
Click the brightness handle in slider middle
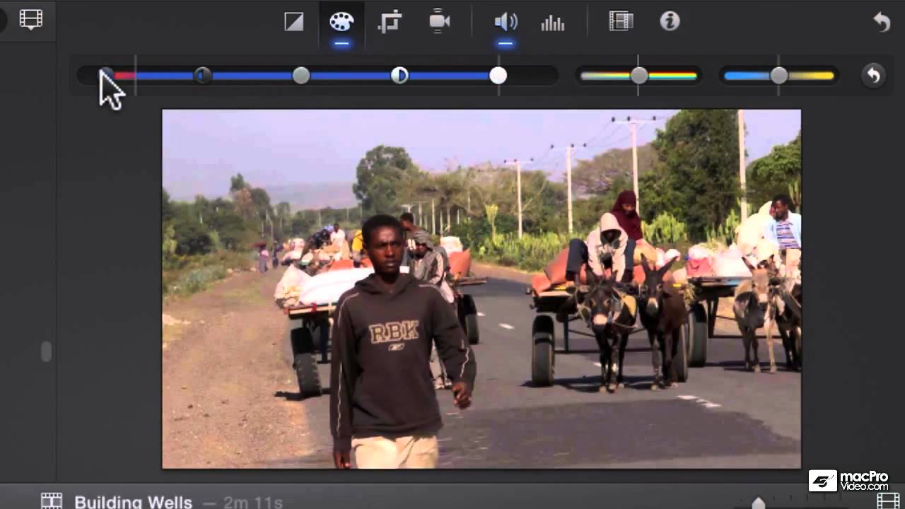coord(301,75)
